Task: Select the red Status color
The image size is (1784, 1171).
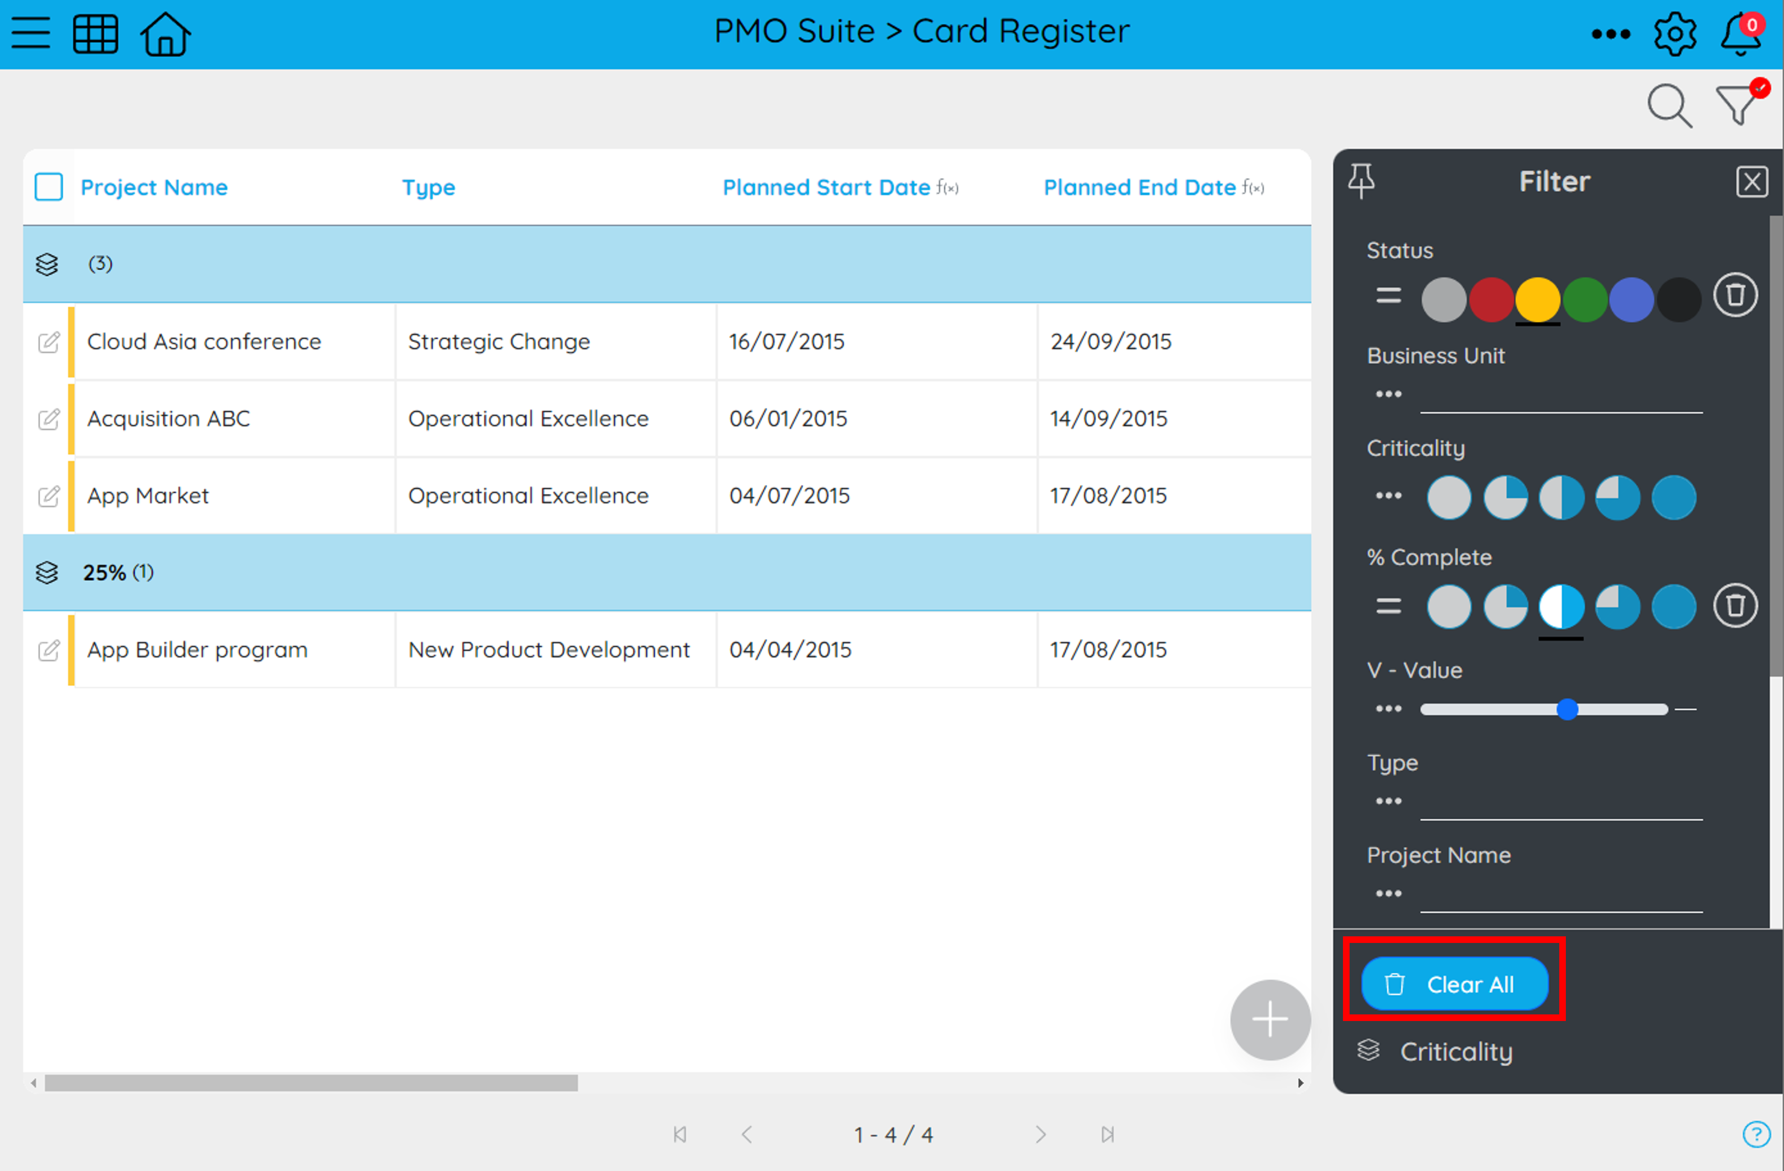Action: pyautogui.click(x=1491, y=300)
